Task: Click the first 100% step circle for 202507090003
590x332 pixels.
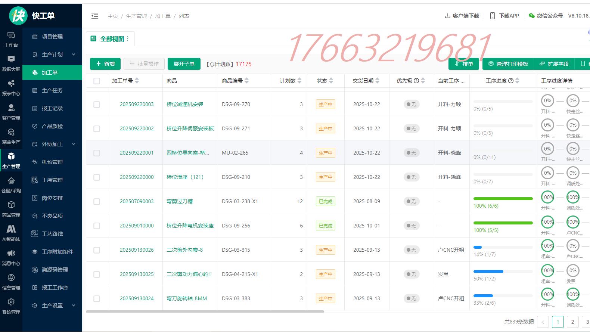Action: tap(547, 197)
